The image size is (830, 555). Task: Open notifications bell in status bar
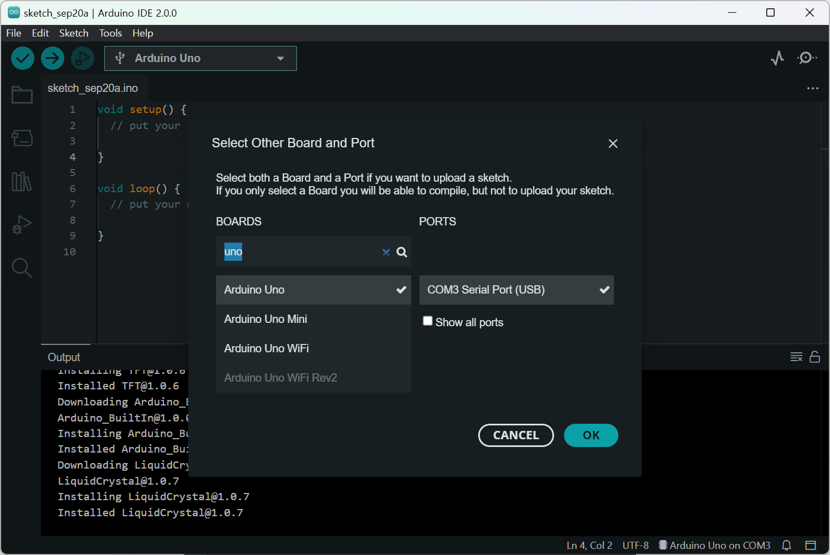click(786, 546)
